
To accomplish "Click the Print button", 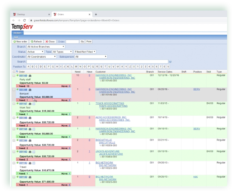I will pyautogui.click(x=89, y=42).
